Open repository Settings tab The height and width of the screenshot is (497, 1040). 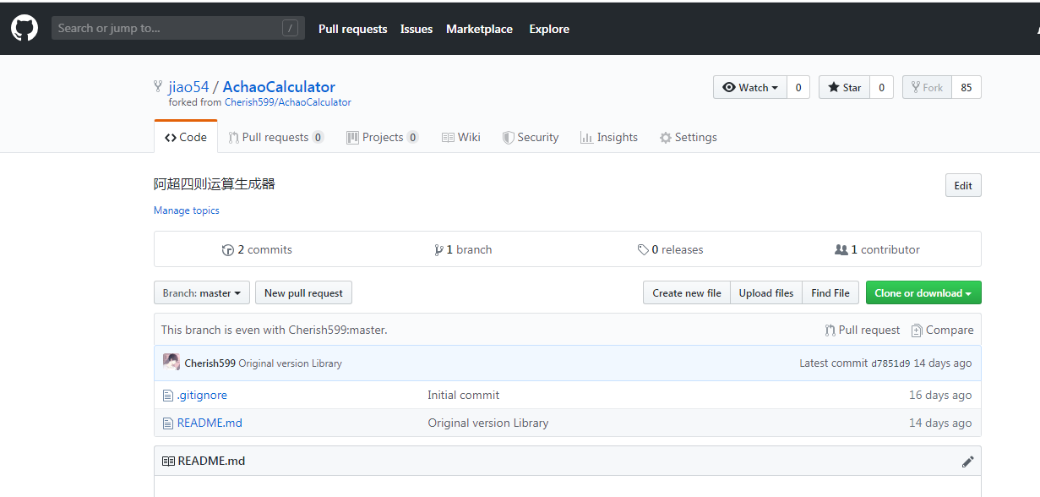coord(689,137)
